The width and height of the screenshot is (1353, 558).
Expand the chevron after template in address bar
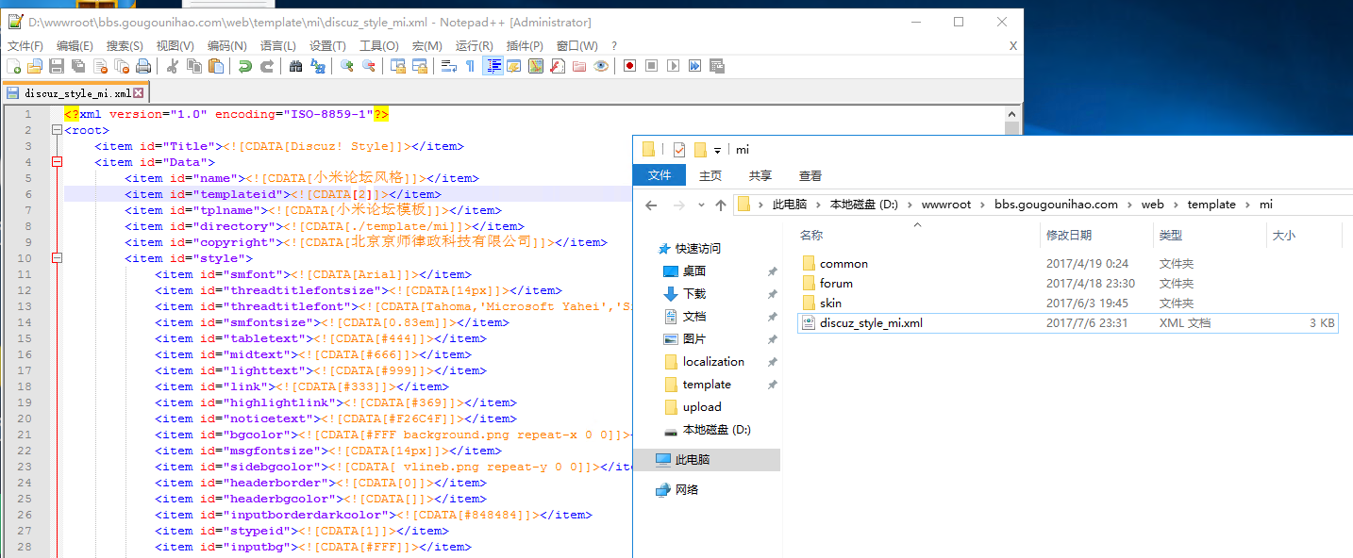(x=1247, y=205)
